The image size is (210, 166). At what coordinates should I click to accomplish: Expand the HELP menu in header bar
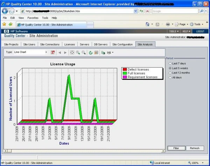tap(186, 32)
